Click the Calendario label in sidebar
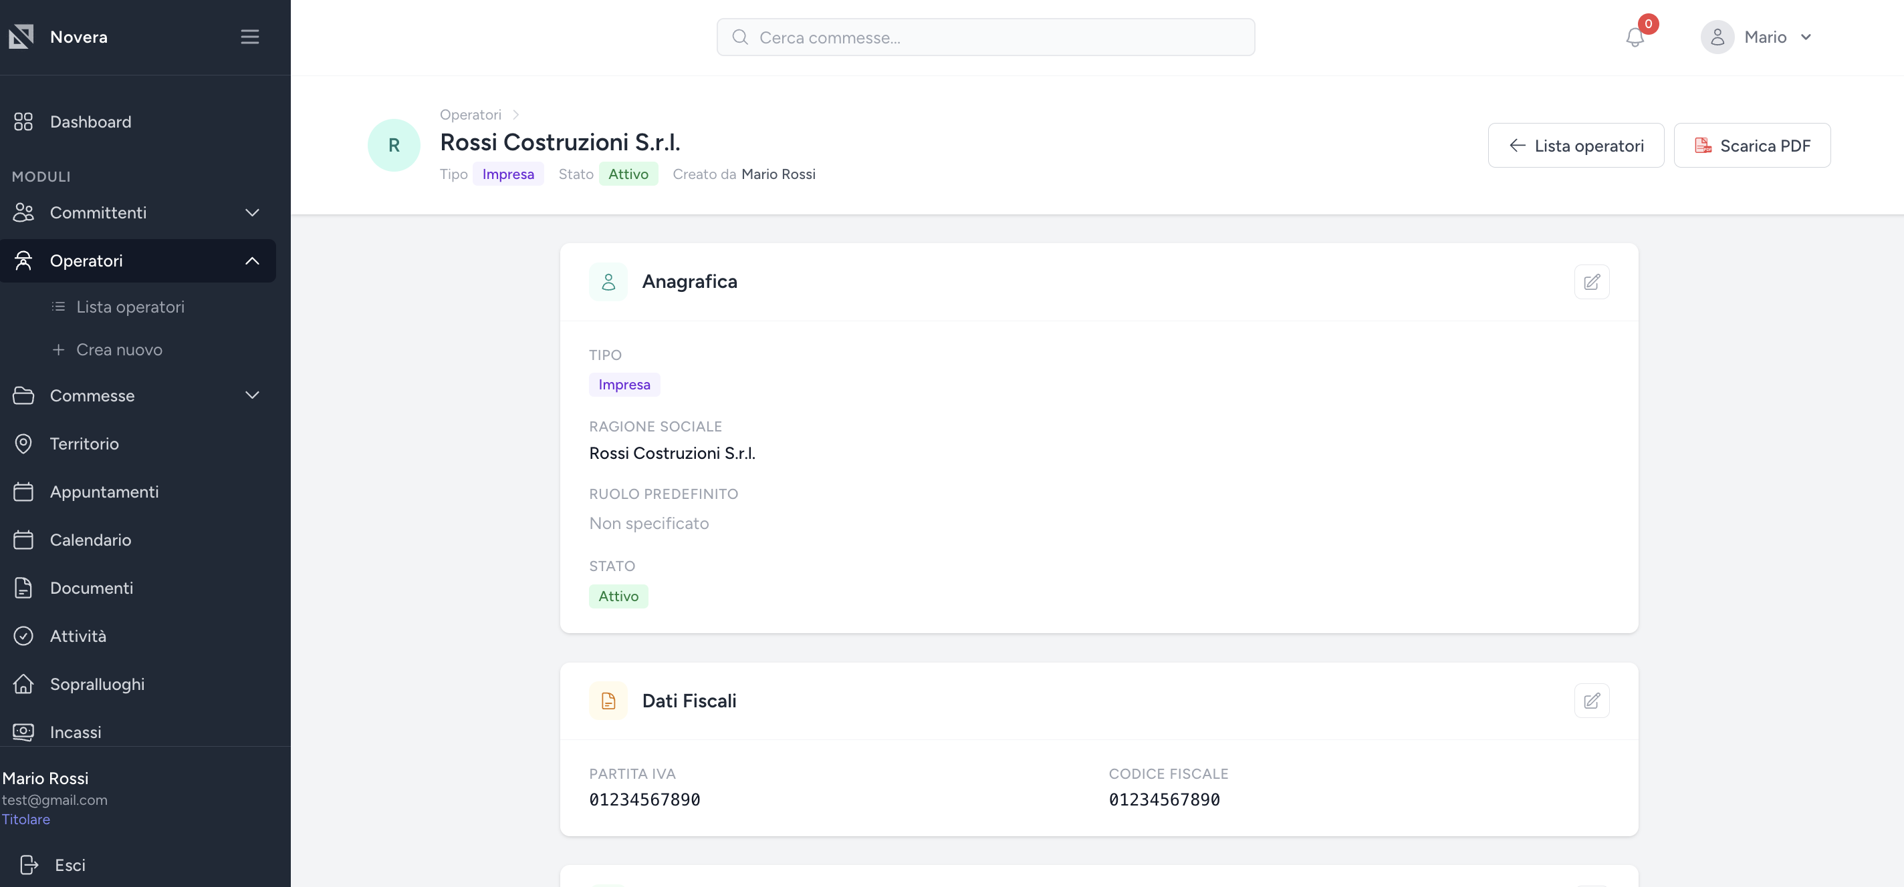This screenshot has width=1904, height=887. pos(90,540)
